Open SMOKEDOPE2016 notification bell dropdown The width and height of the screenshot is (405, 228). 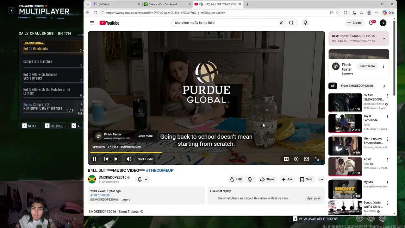(x=142, y=179)
